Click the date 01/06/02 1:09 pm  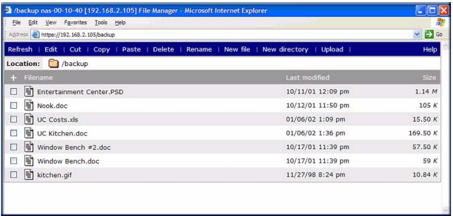coord(315,119)
